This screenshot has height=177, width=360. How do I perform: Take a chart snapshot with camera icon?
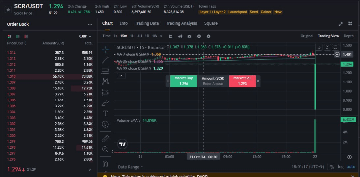[189, 36]
